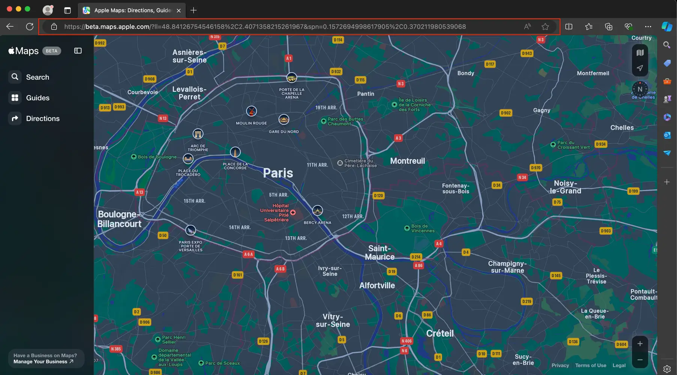The height and width of the screenshot is (375, 677).
Task: Click the browser address bar URL
Action: [x=265, y=27]
